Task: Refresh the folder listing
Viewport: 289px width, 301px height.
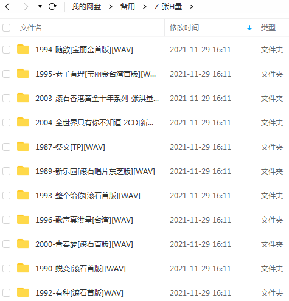Action: pyautogui.click(x=52, y=7)
